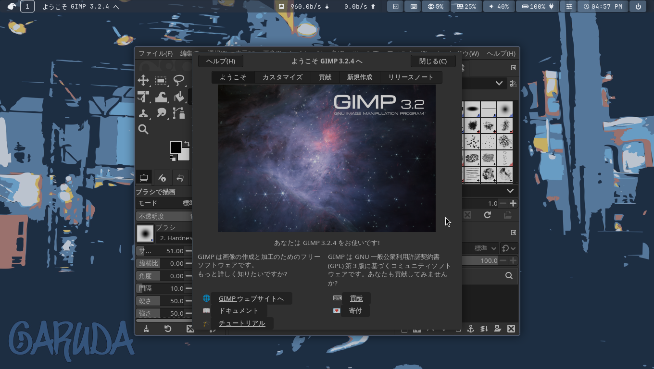Screen dimensions: 654x369
Task: Open the GIMP ウェブサイトへ link
Action: point(251,298)
